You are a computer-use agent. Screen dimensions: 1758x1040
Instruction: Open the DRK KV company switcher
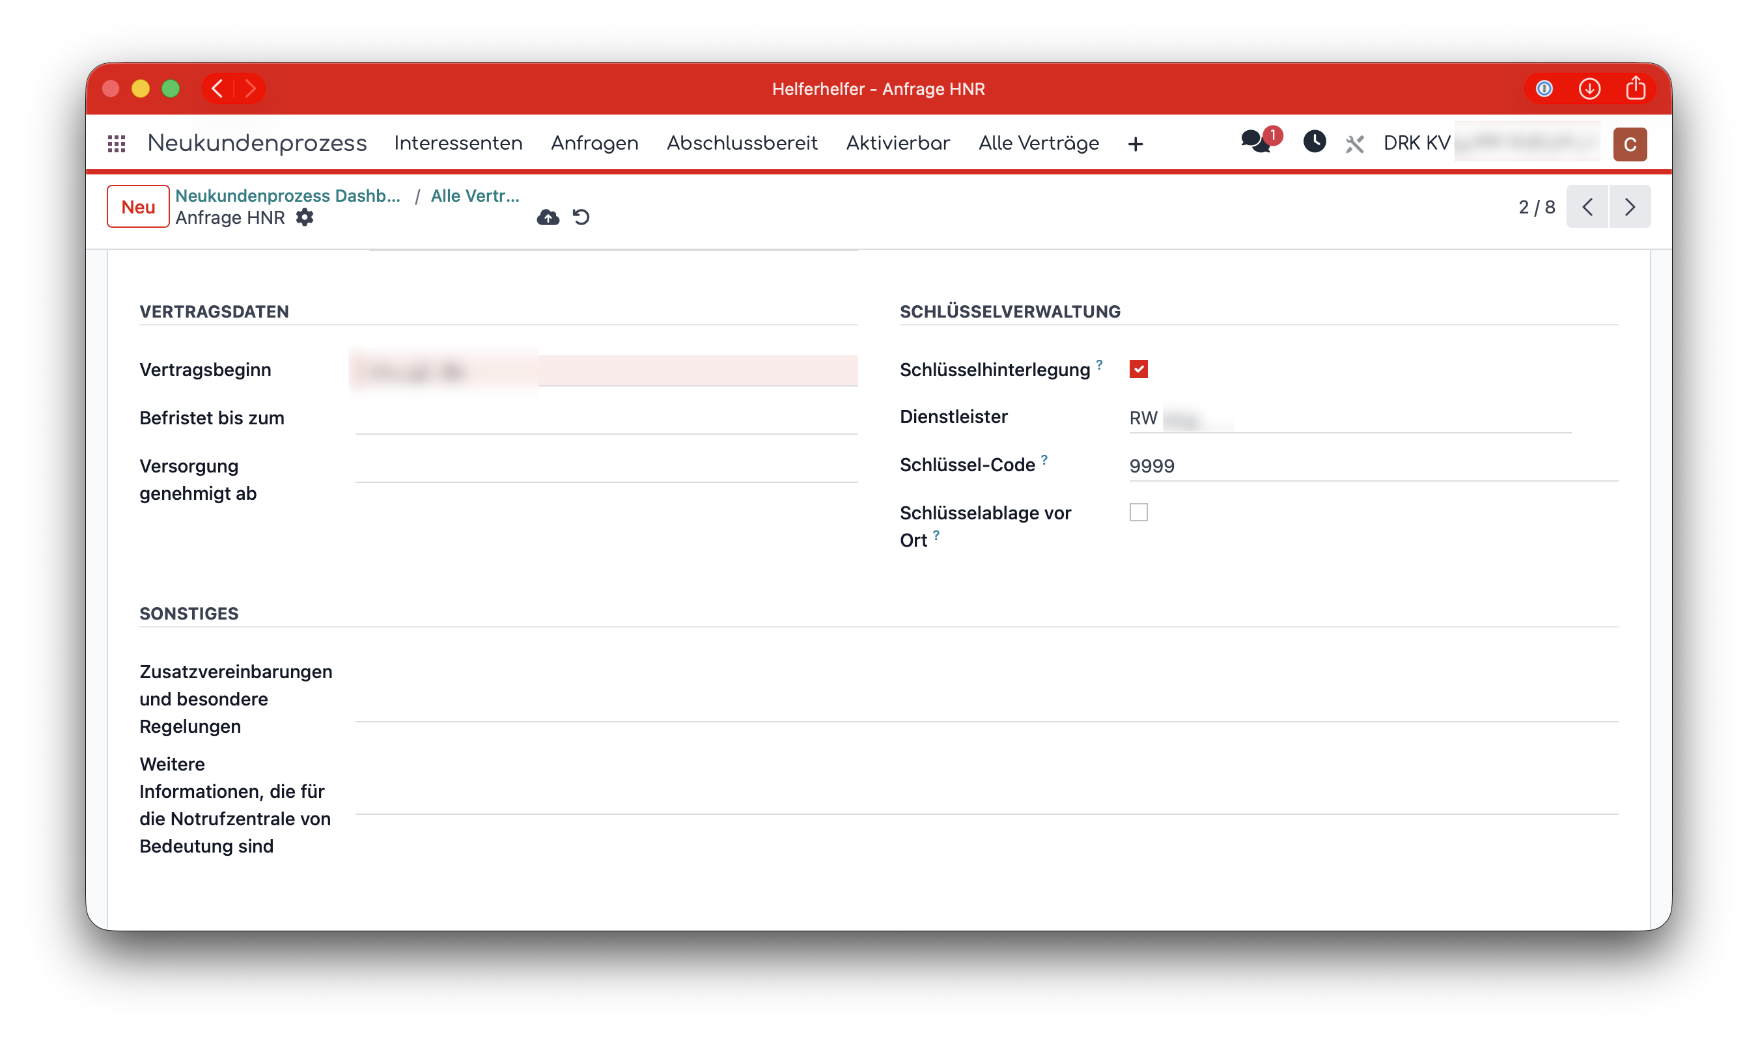click(x=1490, y=143)
